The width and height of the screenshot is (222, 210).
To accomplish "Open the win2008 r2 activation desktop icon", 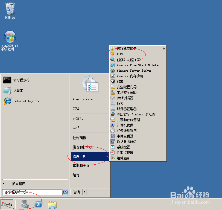I will (10, 41).
